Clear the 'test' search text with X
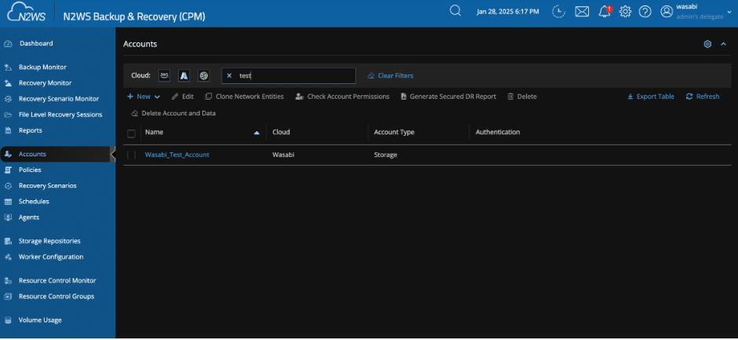The width and height of the screenshot is (738, 340). pos(229,75)
